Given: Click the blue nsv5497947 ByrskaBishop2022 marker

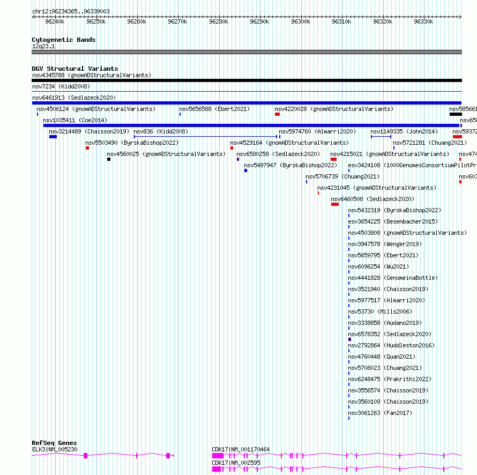Looking at the screenshot, I should coord(246,170).
